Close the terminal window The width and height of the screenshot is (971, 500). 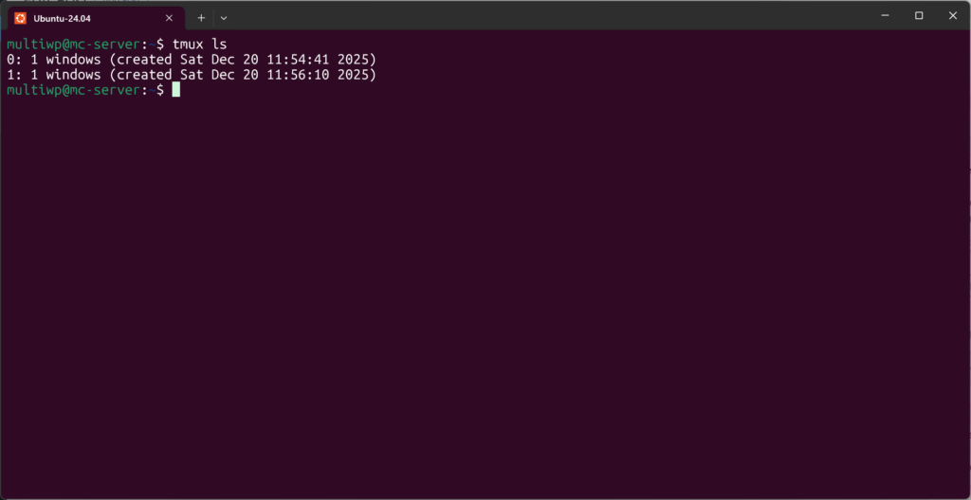952,15
